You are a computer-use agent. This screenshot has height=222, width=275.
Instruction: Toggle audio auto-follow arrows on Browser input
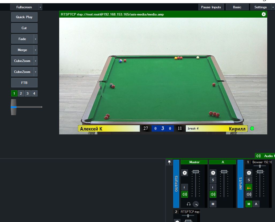[249, 187]
